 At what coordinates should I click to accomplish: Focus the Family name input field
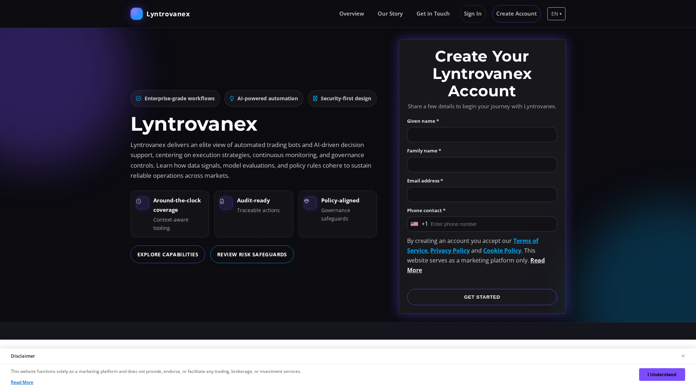482,165
